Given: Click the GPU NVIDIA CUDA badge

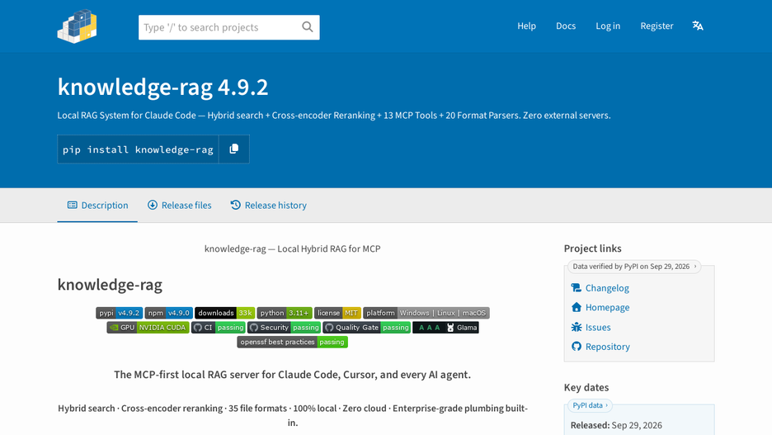Looking at the screenshot, I should point(148,327).
